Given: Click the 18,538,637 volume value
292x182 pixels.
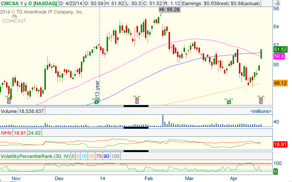Looking at the screenshot, I should click(31, 111).
